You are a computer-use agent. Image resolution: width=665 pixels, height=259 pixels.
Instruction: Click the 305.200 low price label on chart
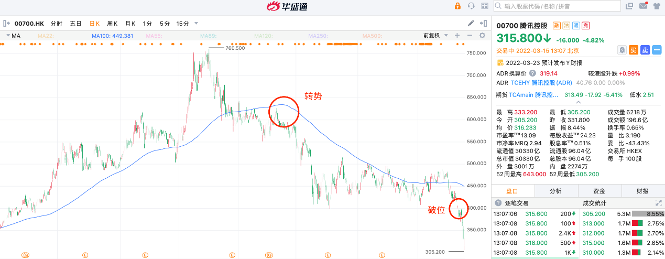(x=435, y=252)
